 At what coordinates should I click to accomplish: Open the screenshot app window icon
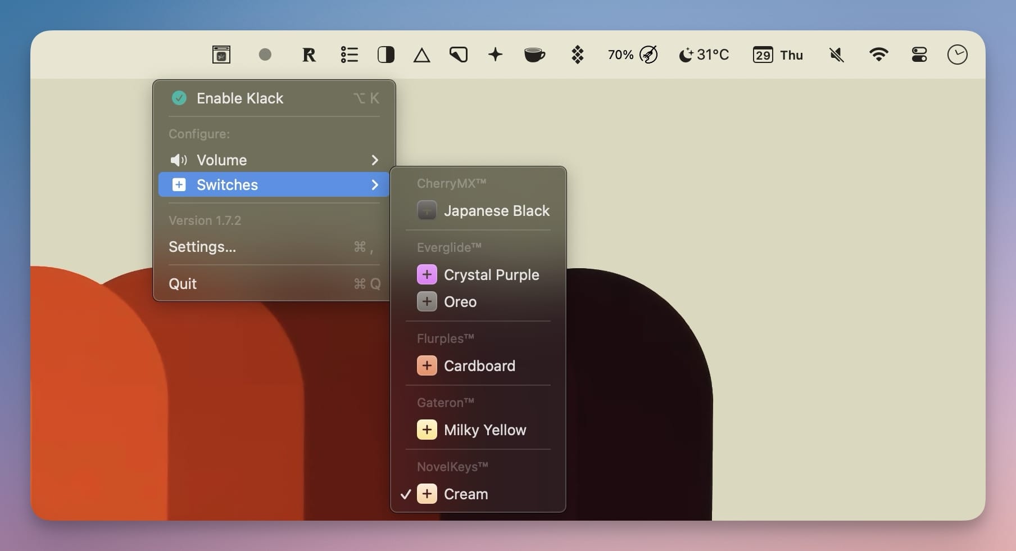(221, 55)
